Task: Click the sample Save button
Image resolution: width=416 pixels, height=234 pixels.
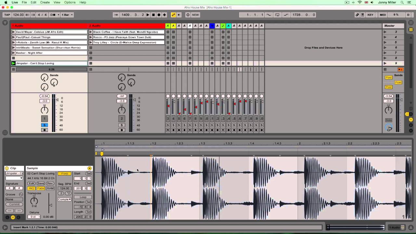Action: point(41,184)
